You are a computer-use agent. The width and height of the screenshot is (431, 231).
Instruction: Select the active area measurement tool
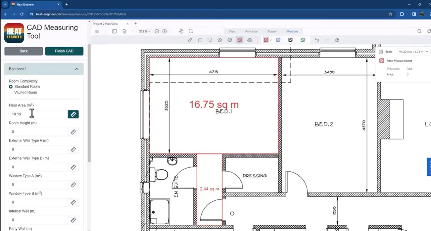[240, 40]
